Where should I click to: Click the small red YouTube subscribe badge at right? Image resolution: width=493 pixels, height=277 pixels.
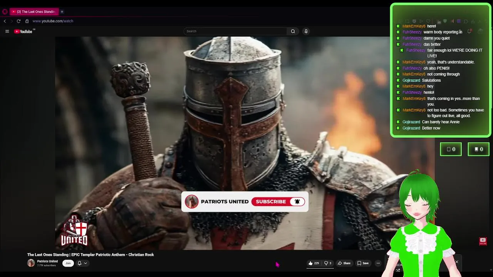click(x=483, y=241)
